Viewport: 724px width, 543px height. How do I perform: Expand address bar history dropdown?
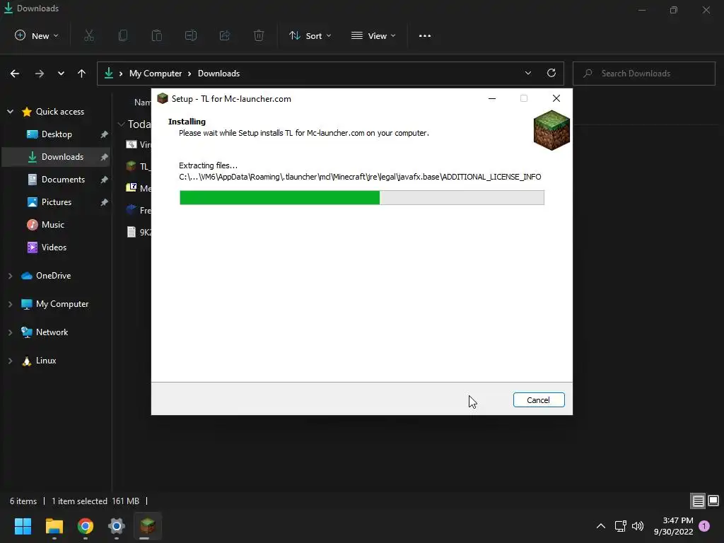tap(528, 73)
